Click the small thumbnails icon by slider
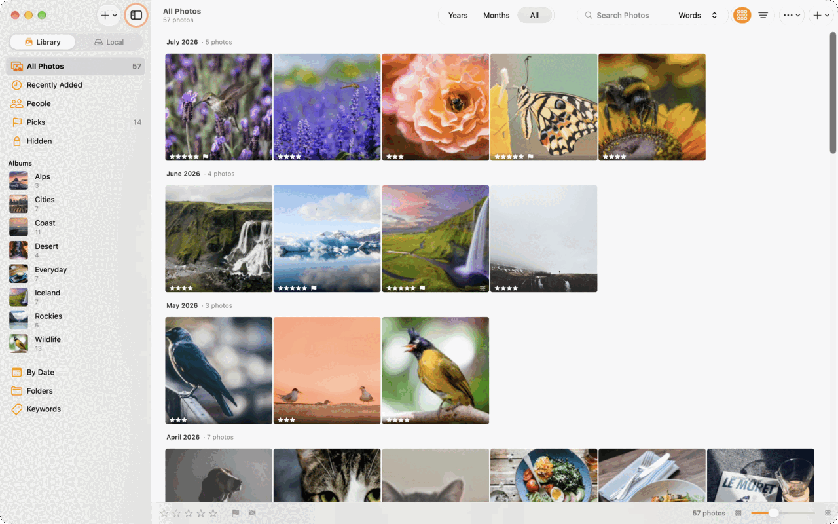This screenshot has width=838, height=524. [738, 514]
